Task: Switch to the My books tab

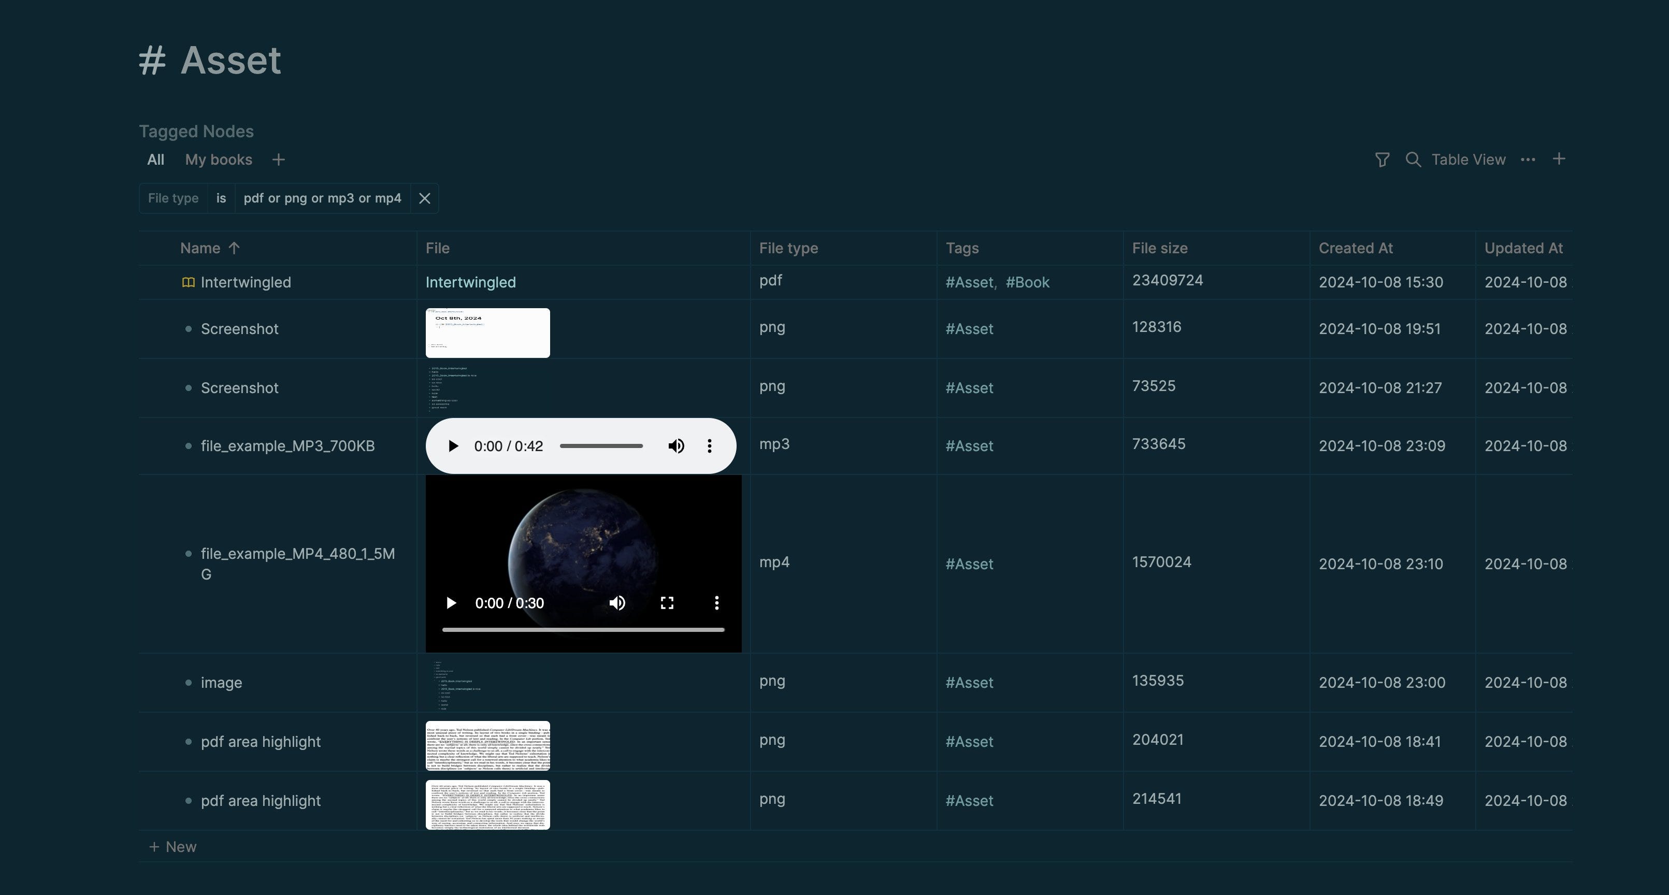Action: [x=219, y=160]
